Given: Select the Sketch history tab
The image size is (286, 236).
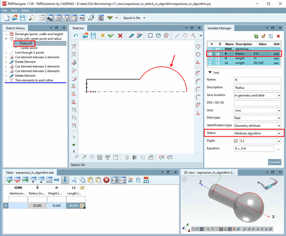Looking at the screenshot, I should click(15, 28).
